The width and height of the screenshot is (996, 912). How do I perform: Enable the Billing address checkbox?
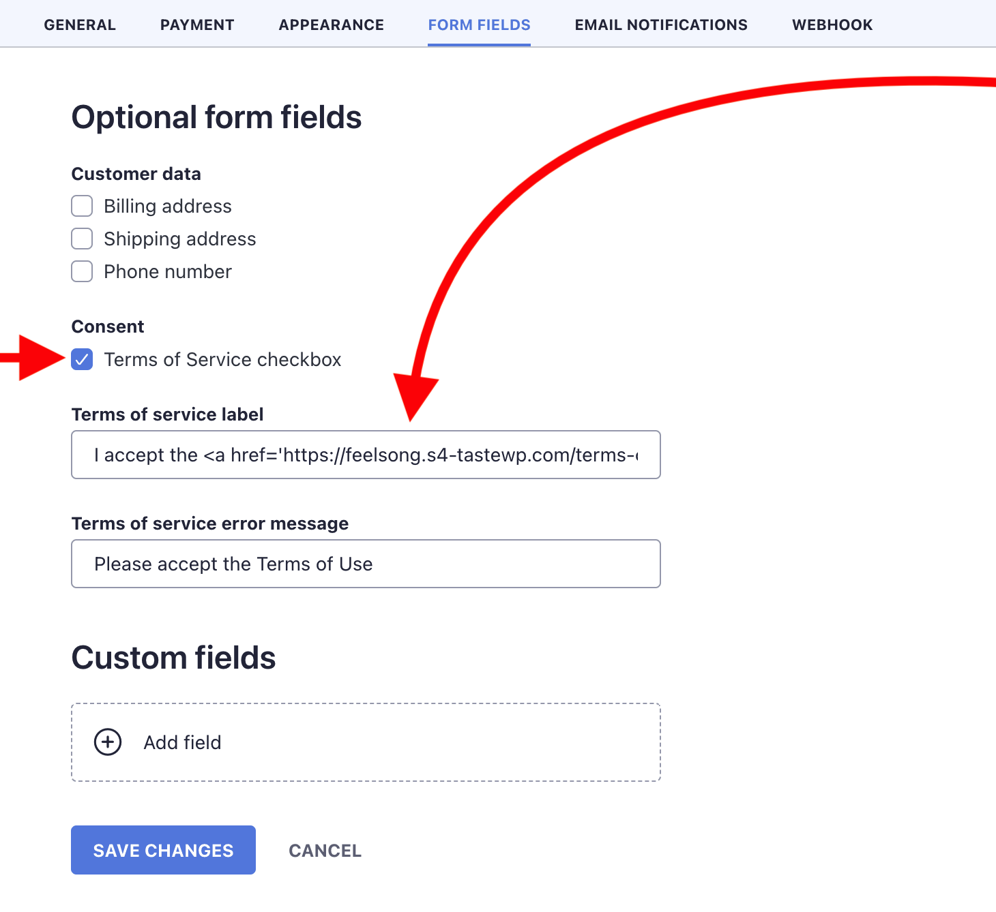(x=81, y=206)
